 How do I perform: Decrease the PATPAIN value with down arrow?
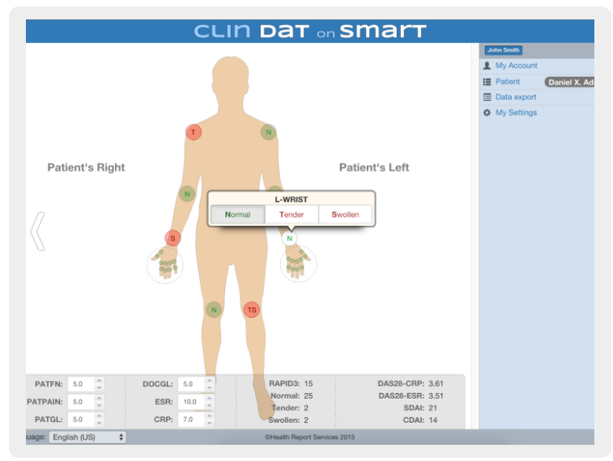(x=100, y=405)
